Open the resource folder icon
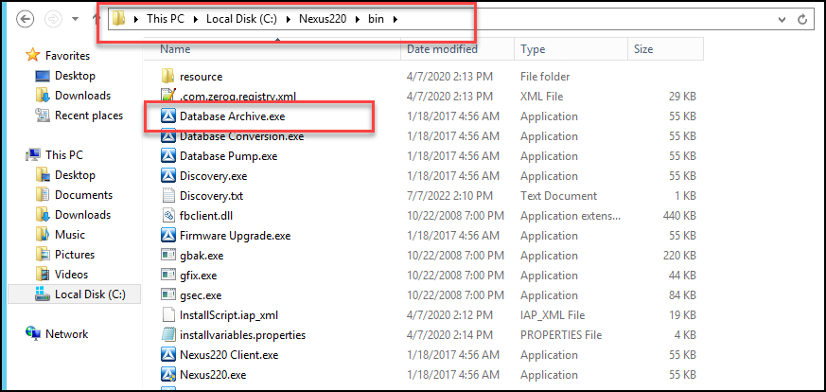The width and height of the screenshot is (826, 392). pyautogui.click(x=167, y=77)
